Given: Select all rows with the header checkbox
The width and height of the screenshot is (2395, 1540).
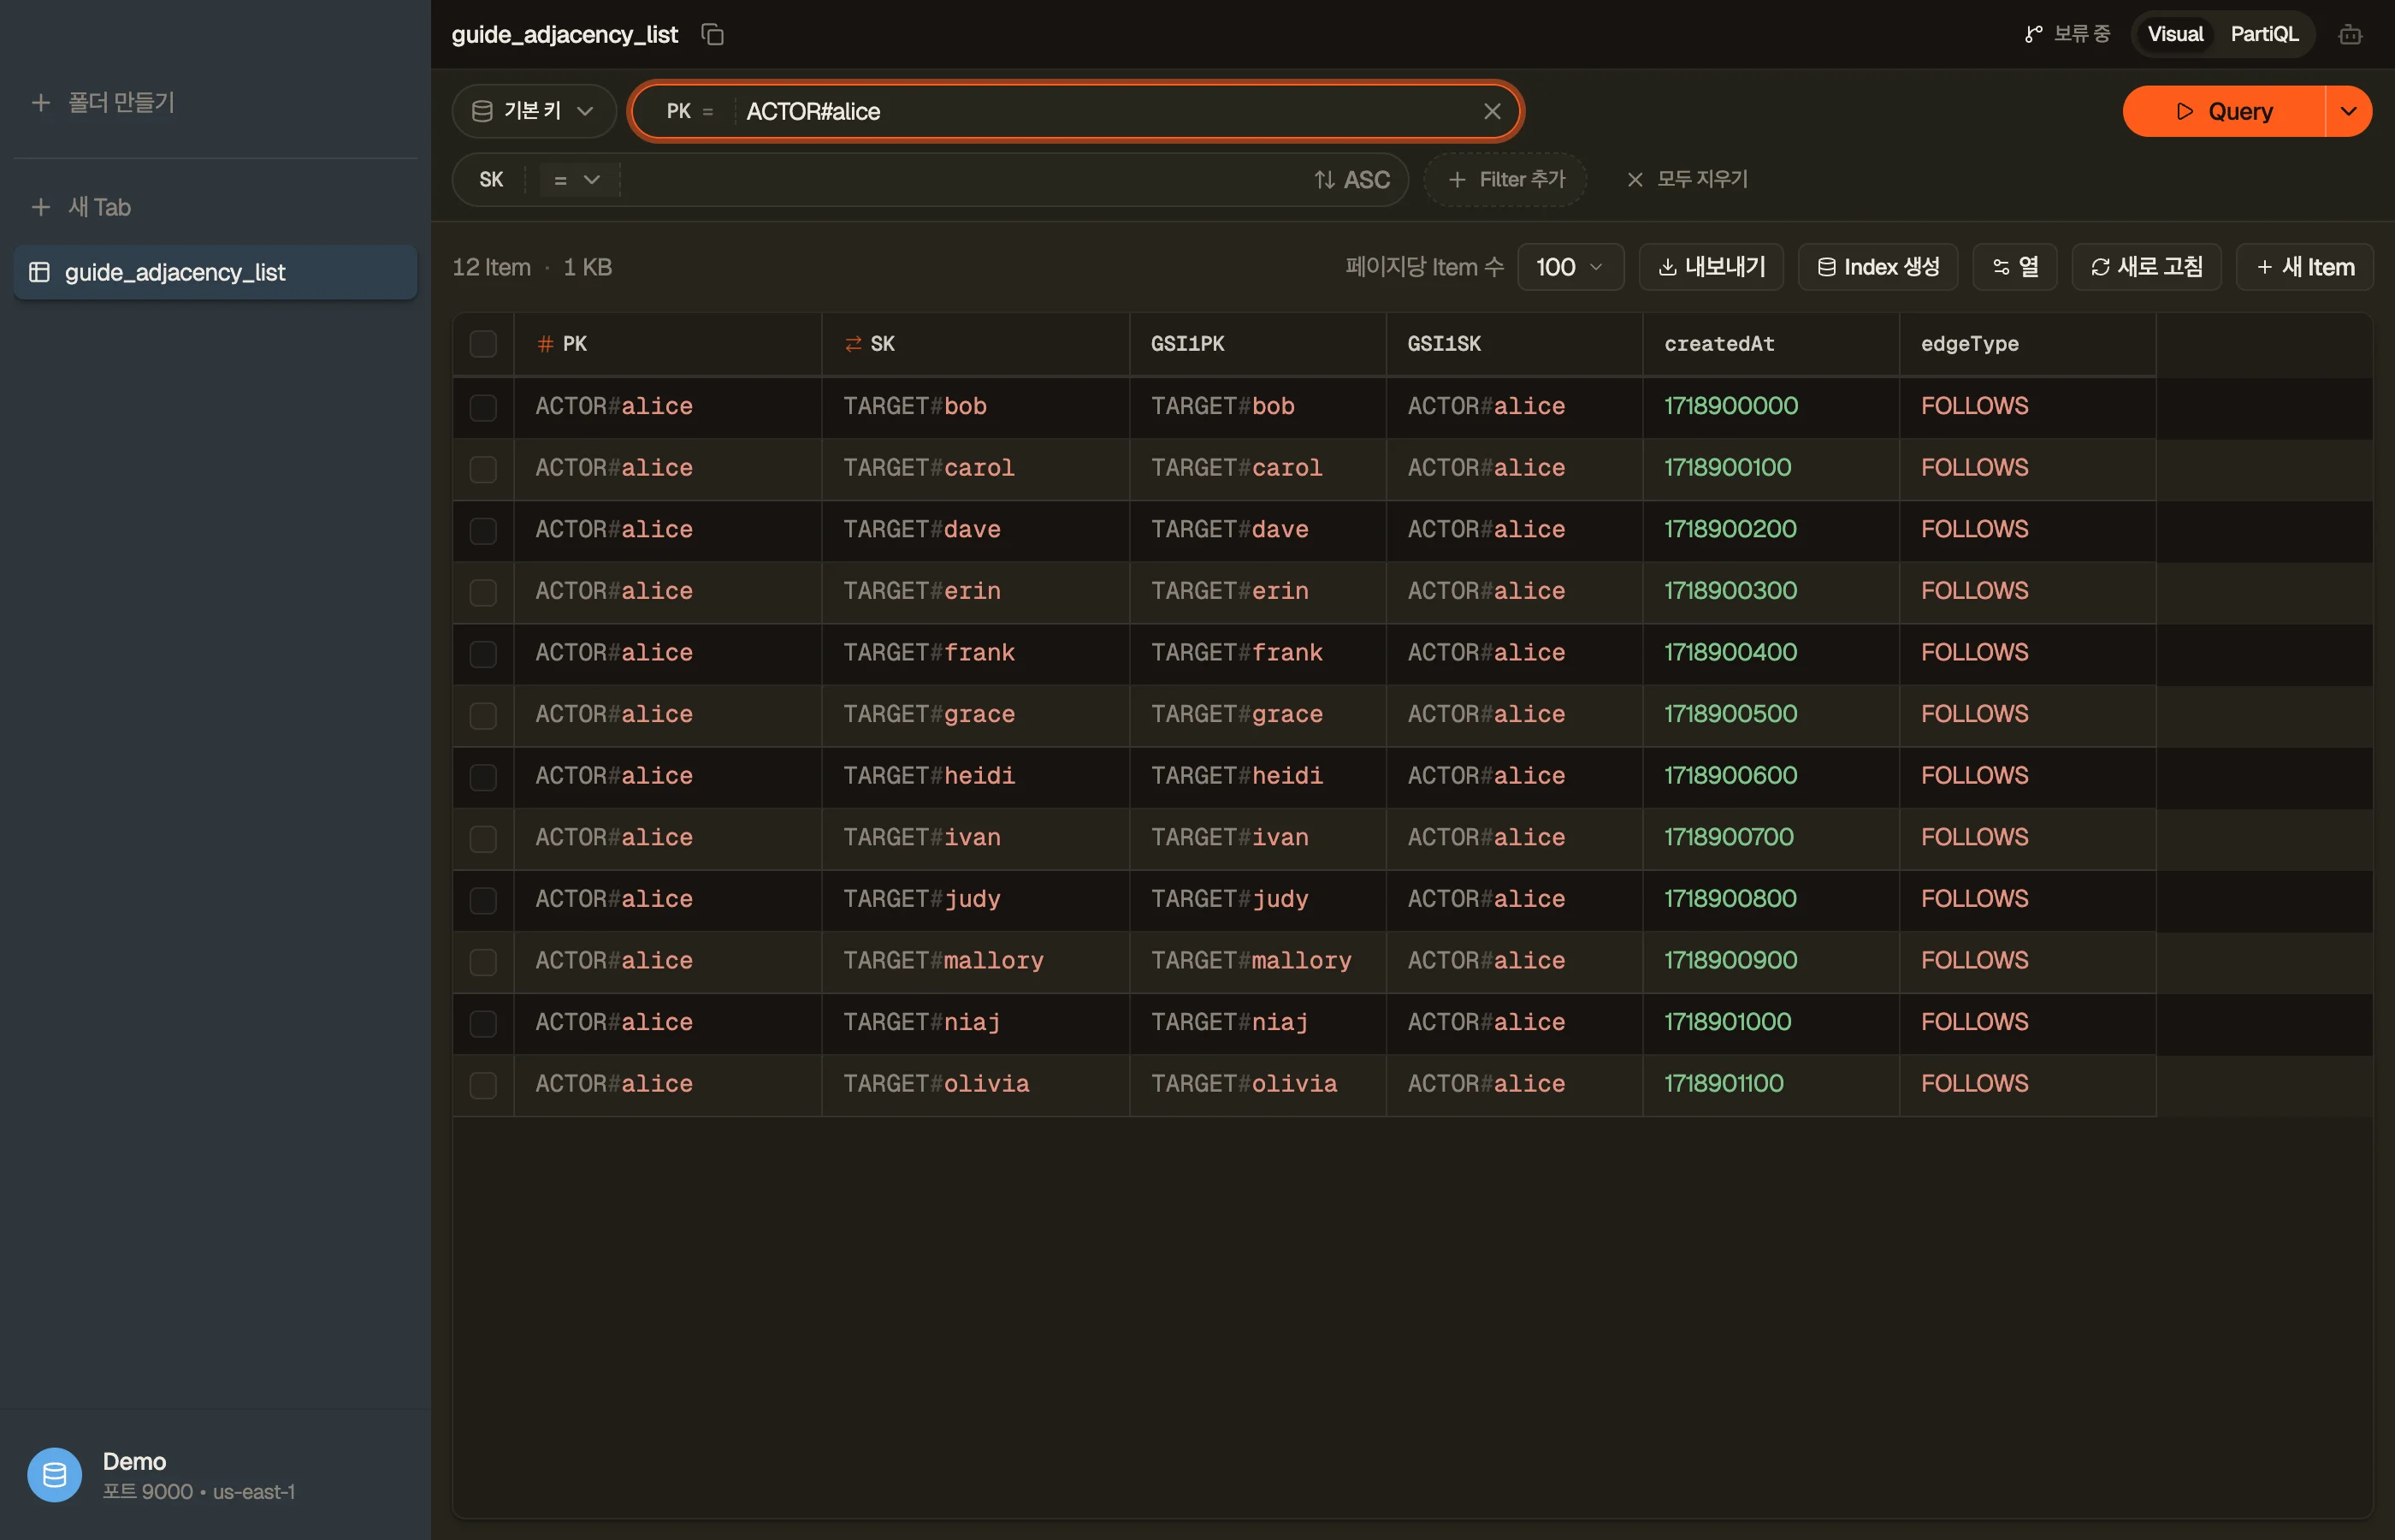Looking at the screenshot, I should click(x=482, y=344).
